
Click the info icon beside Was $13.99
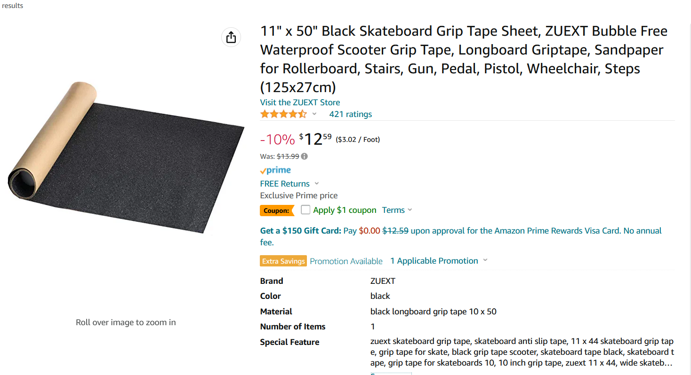305,156
